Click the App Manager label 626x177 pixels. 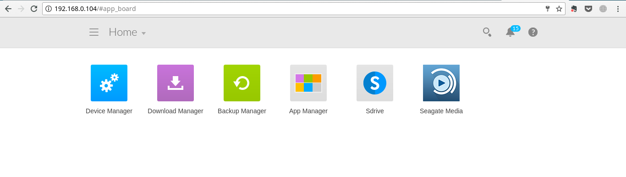point(308,111)
